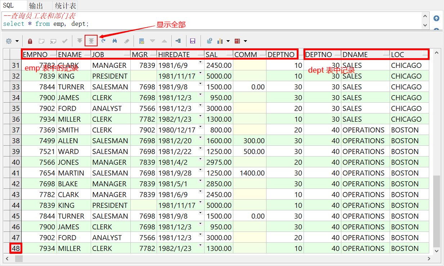Click the OPERATIONS cell in row 45
This screenshot has width=444, height=266.
coord(365,216)
